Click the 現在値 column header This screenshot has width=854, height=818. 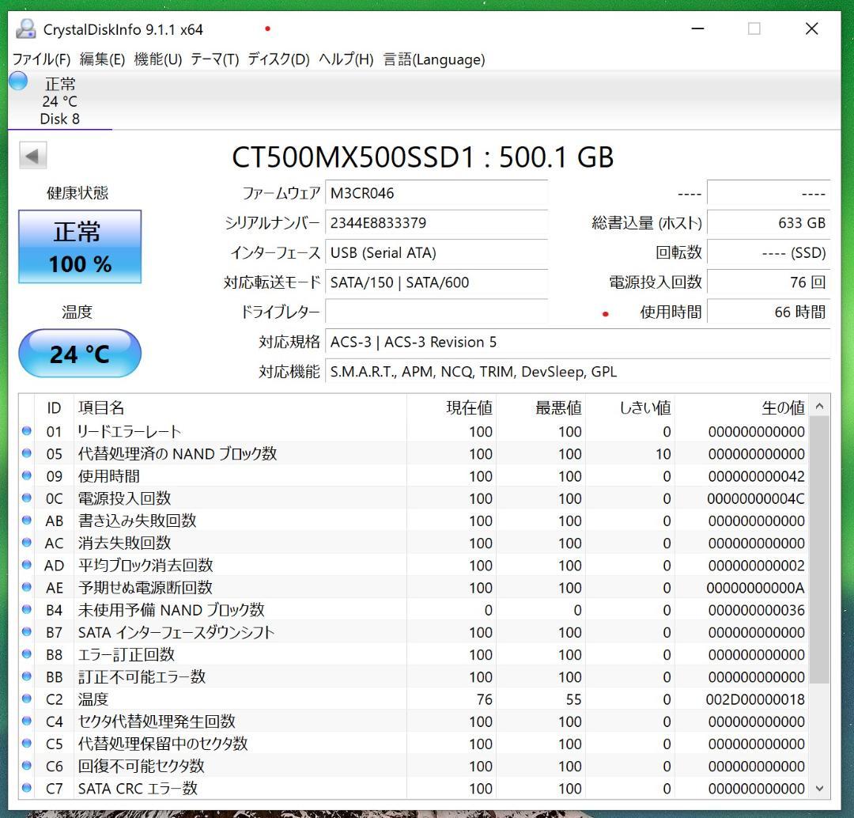point(452,407)
